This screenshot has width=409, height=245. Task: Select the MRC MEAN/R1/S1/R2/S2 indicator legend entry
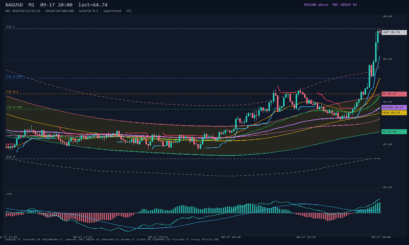(x=23, y=11)
